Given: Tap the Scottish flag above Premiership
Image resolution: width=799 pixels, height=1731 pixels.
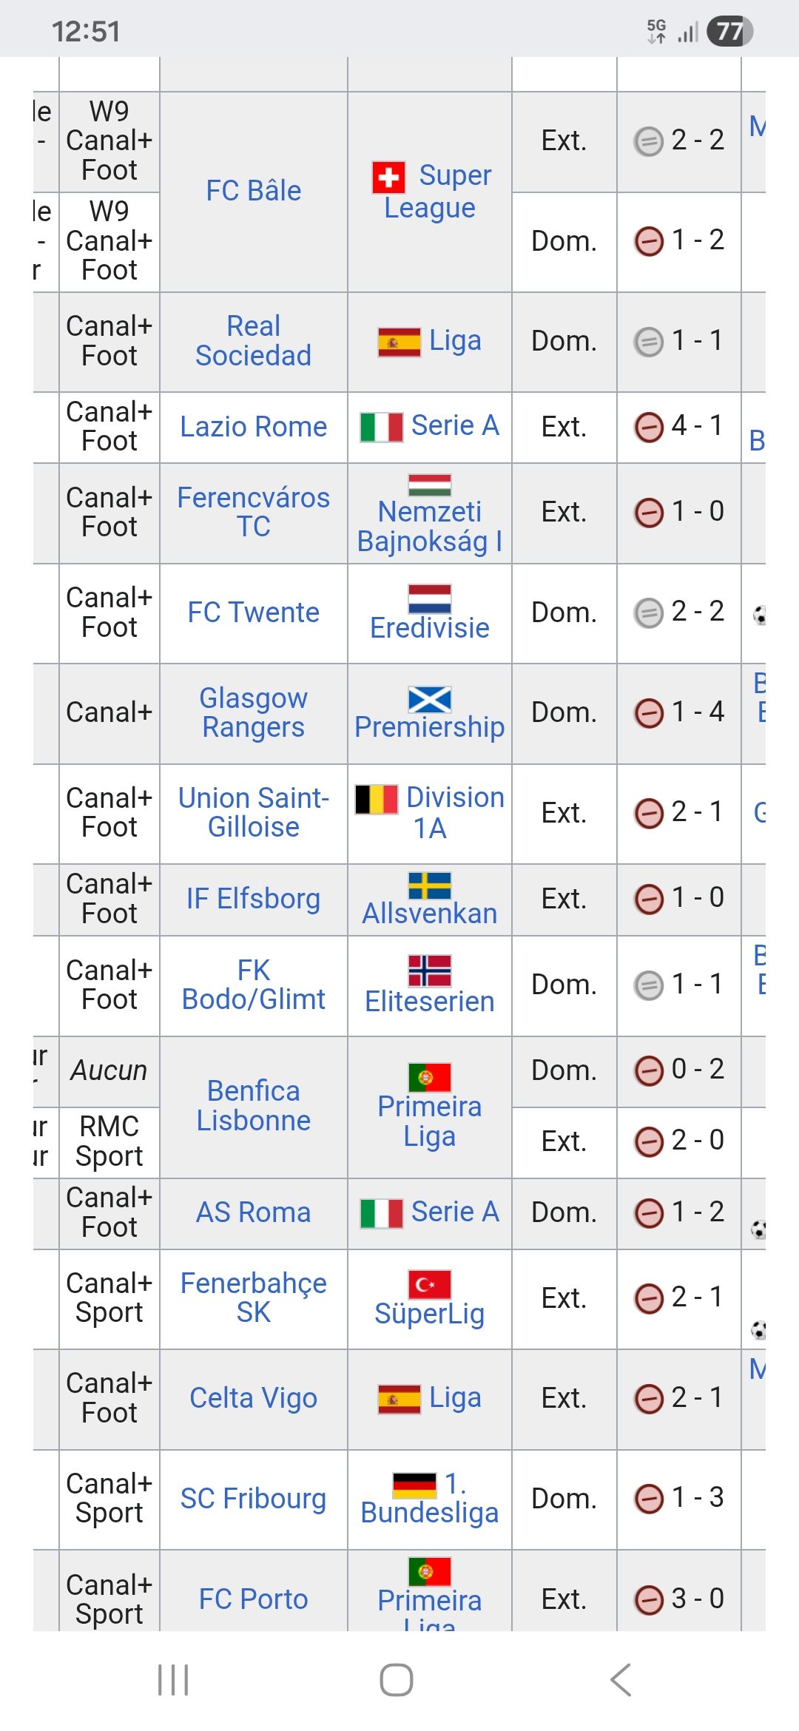Looking at the screenshot, I should (429, 699).
